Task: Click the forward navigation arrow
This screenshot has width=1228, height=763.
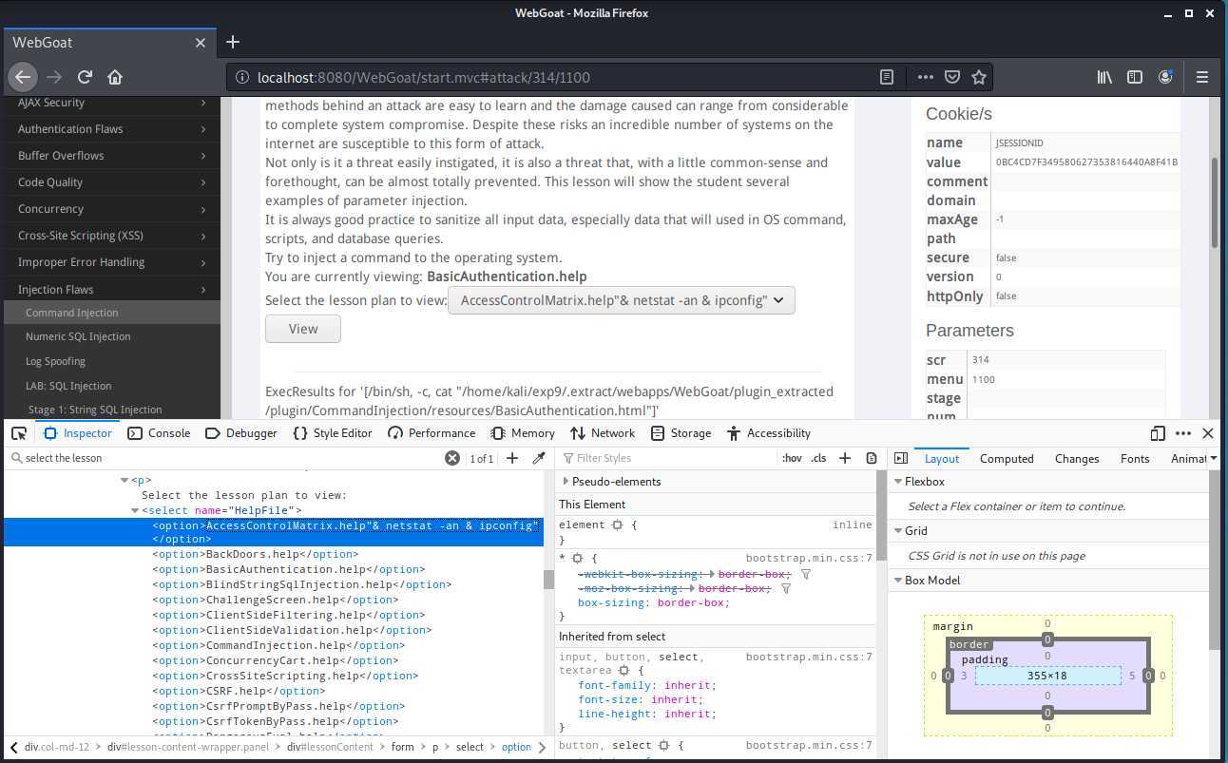Action: tap(54, 77)
